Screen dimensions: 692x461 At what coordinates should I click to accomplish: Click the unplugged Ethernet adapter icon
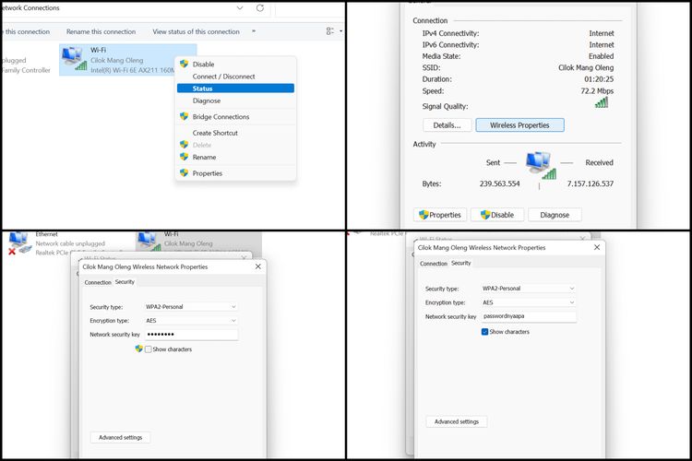pyautogui.click(x=18, y=242)
